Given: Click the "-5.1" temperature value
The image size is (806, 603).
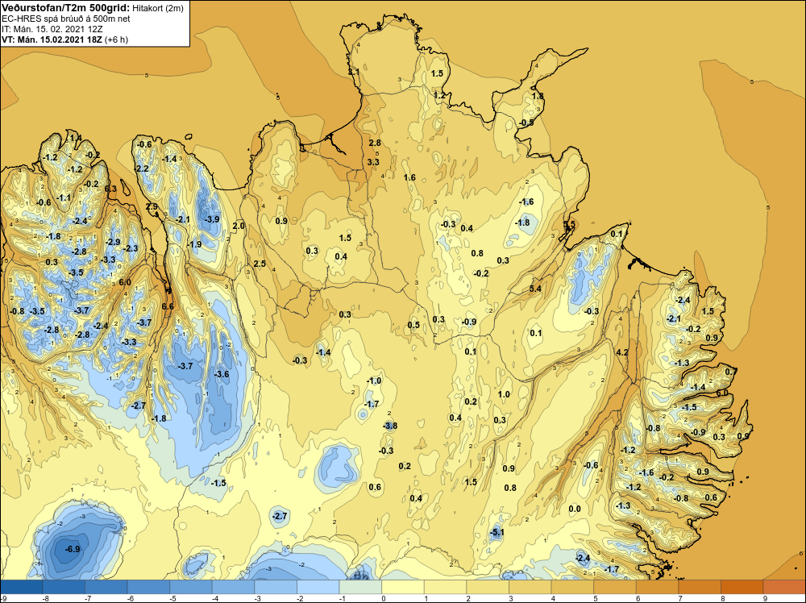Looking at the screenshot, I should click(x=496, y=533).
